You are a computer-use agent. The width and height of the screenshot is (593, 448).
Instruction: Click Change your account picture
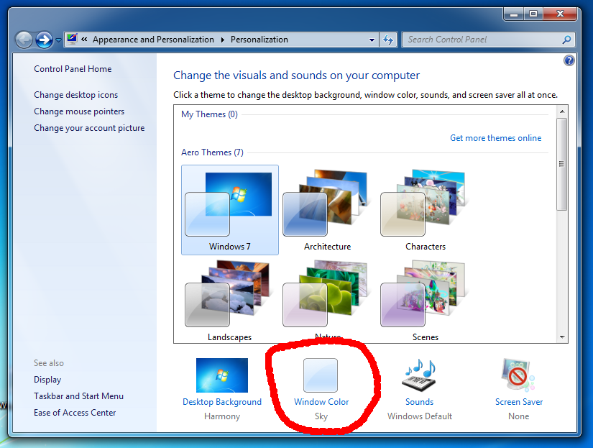(89, 127)
